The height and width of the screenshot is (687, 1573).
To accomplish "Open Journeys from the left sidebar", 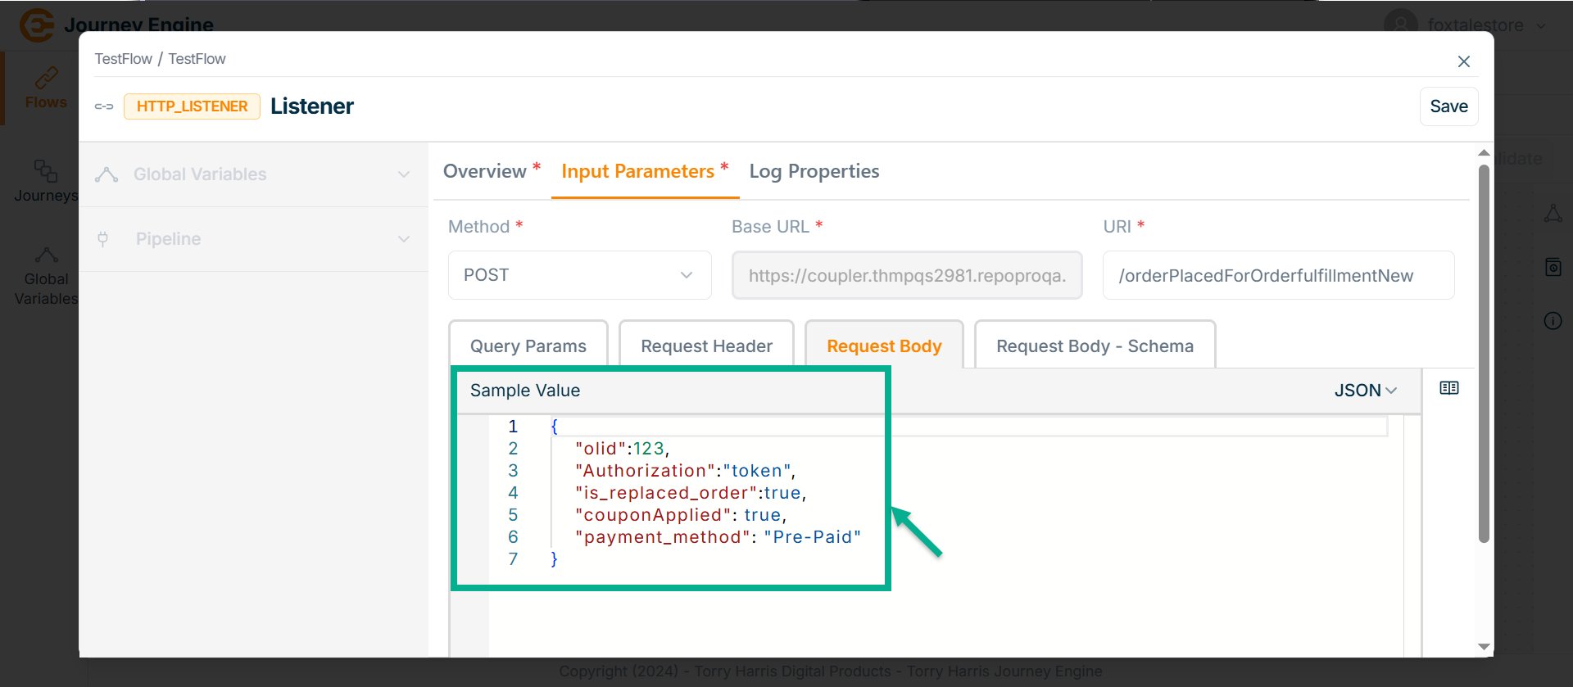I will pos(45,181).
